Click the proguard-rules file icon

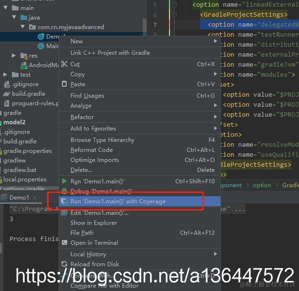7,103
